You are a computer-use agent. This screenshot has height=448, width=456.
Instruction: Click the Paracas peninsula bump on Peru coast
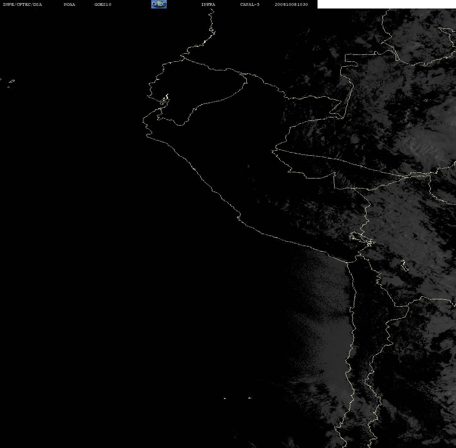pos(239,217)
